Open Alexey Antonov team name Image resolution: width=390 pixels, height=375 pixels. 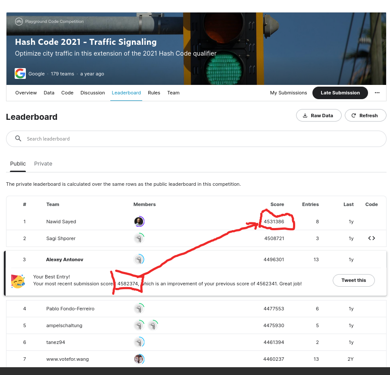coord(65,259)
